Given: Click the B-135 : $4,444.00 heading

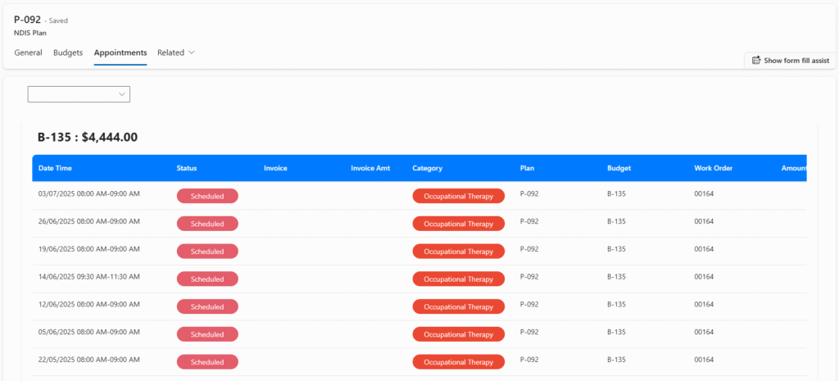Looking at the screenshot, I should [88, 137].
